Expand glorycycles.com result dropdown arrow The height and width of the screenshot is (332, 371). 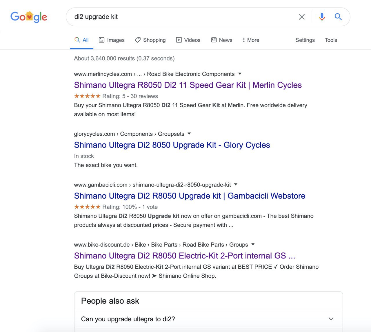pos(189,134)
